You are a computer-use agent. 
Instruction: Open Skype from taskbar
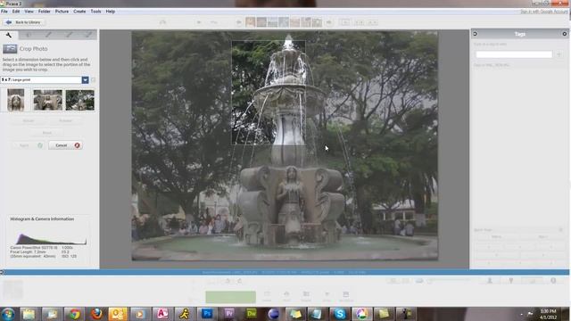tap(339, 314)
